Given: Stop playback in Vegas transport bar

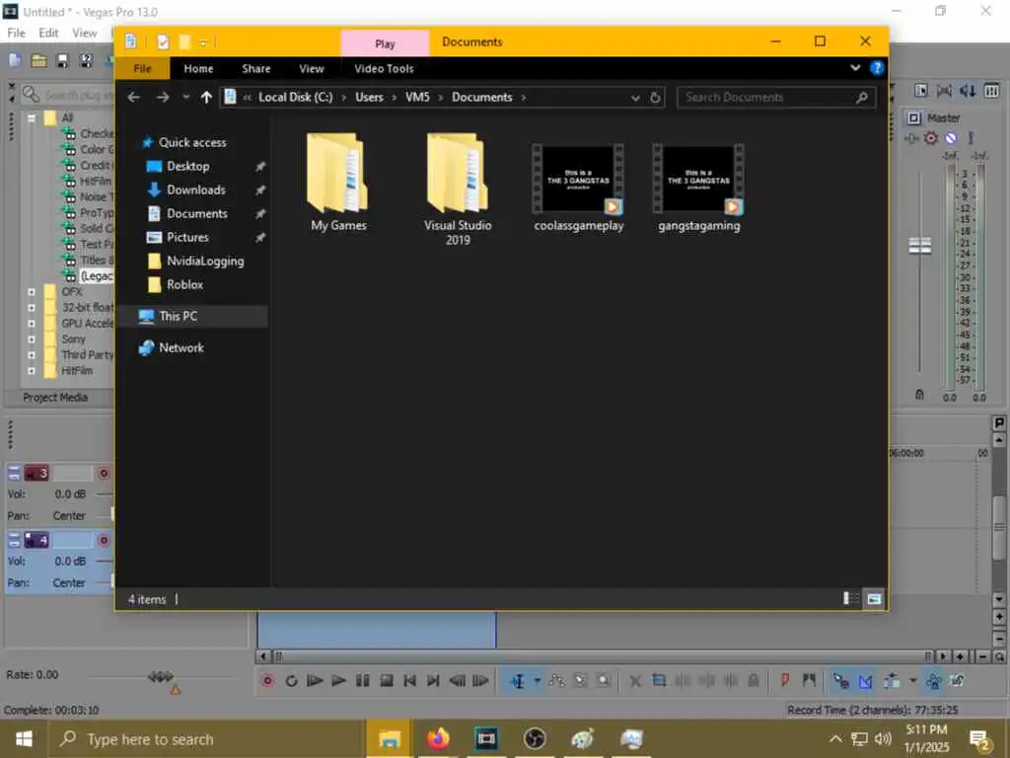Looking at the screenshot, I should (x=387, y=681).
